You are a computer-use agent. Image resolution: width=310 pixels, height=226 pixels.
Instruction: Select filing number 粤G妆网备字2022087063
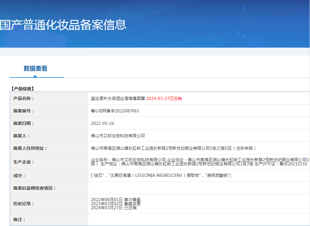(x=115, y=111)
